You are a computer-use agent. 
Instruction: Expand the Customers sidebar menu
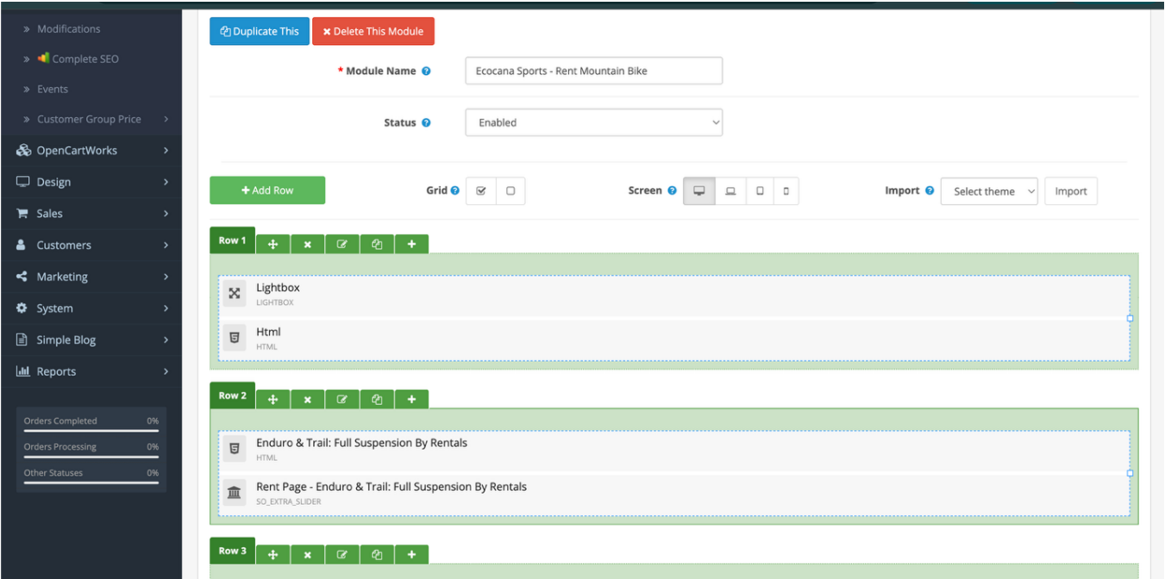[x=91, y=246]
